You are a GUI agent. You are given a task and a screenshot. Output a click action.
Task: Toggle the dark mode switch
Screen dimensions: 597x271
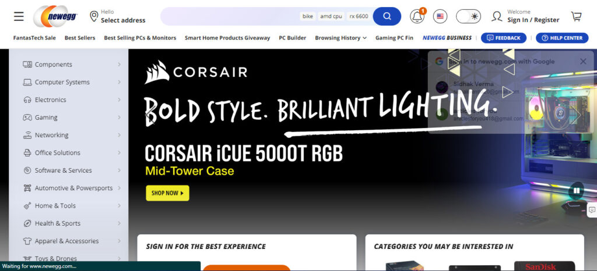(x=468, y=16)
